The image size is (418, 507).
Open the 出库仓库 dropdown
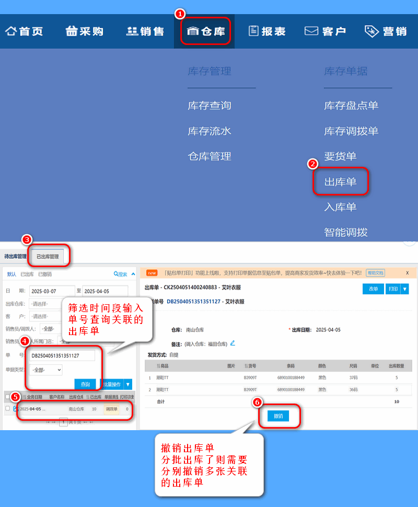45,304
